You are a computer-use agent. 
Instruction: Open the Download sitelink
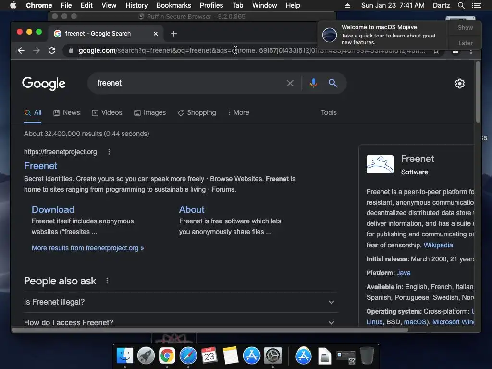pos(53,209)
